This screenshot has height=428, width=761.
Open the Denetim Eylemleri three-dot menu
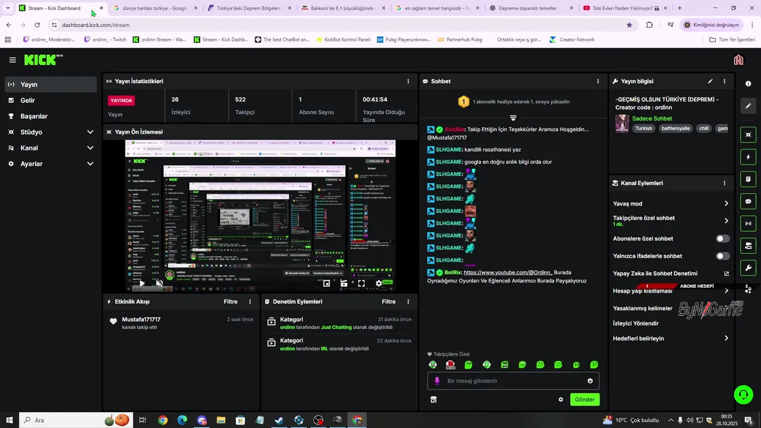coord(408,301)
